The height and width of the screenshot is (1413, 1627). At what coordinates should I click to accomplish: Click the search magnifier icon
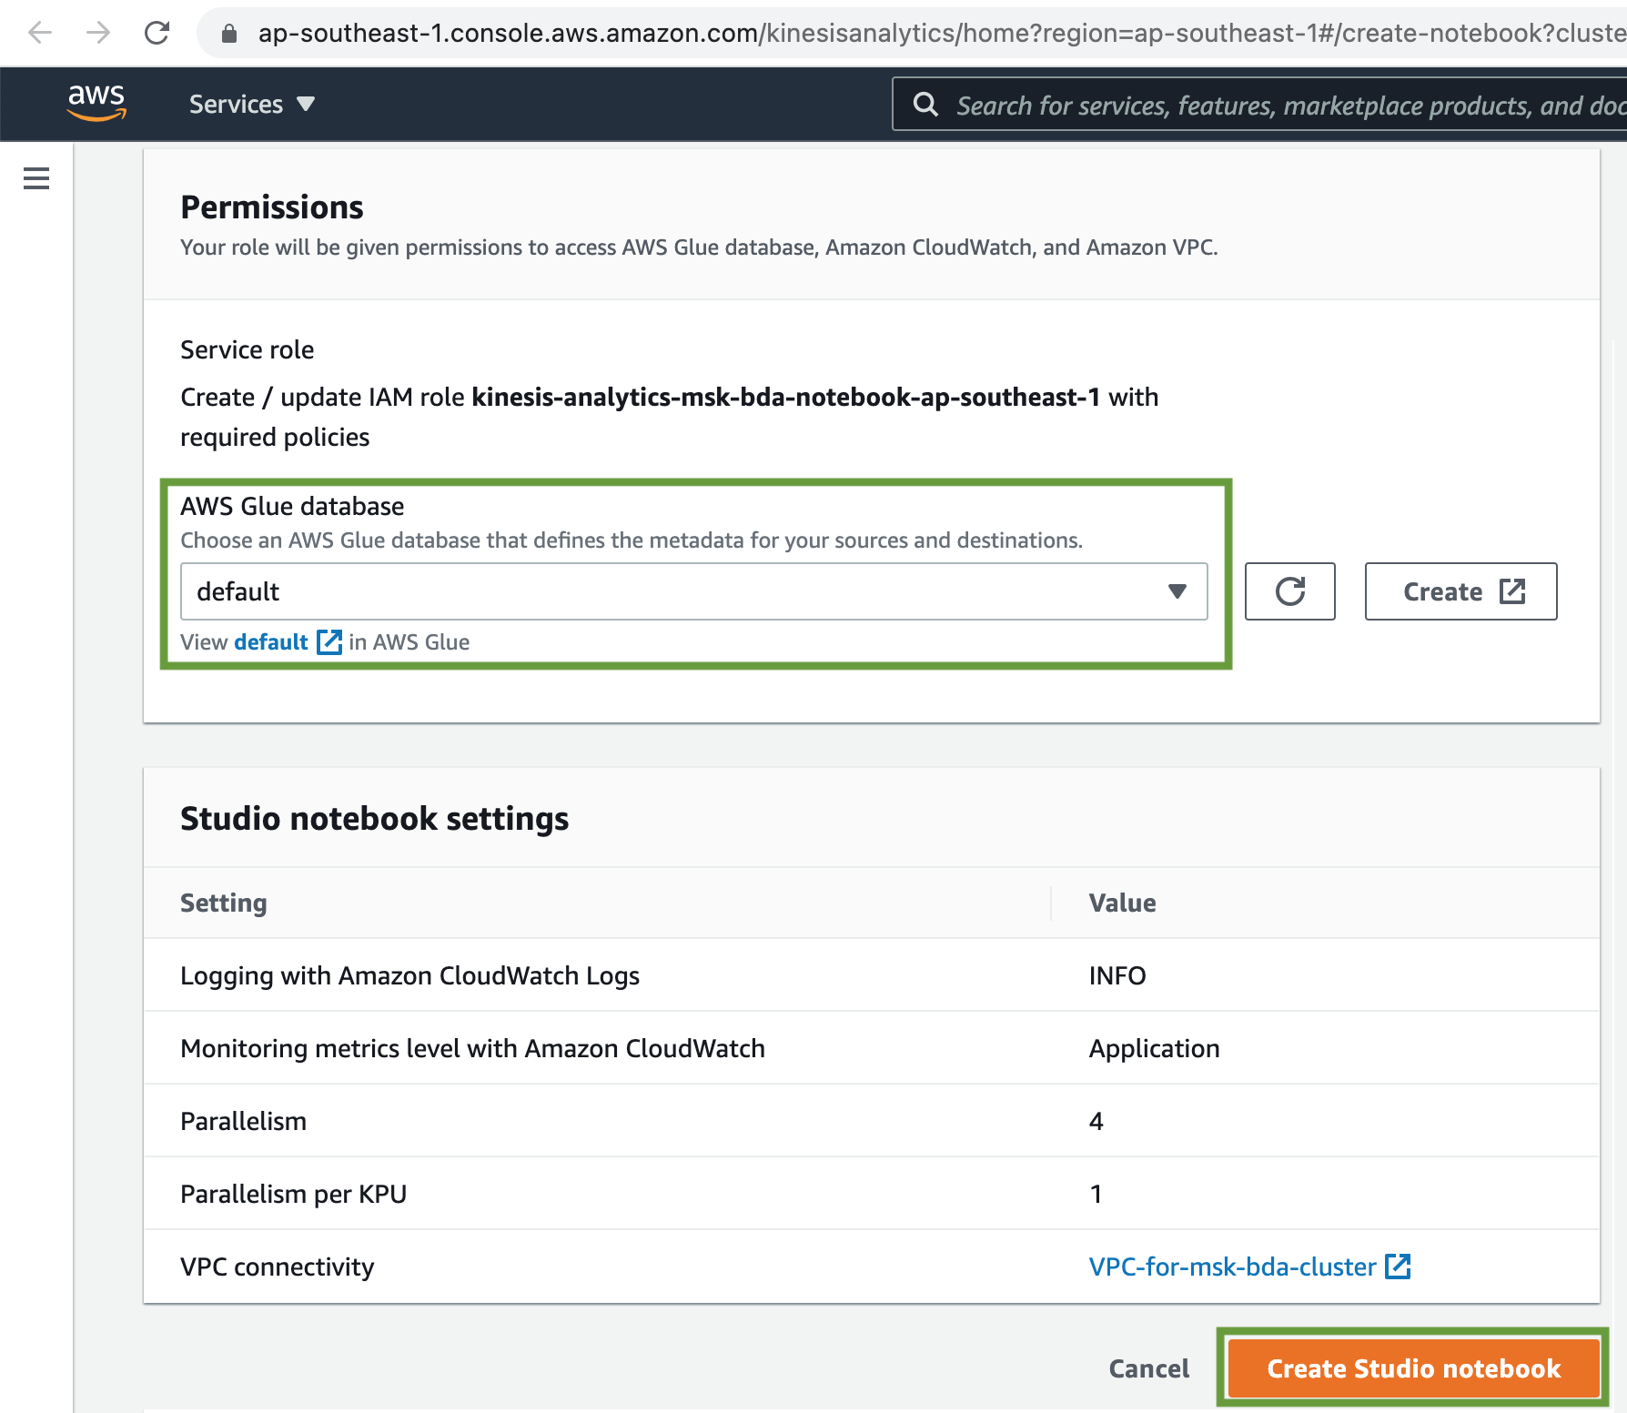(925, 105)
